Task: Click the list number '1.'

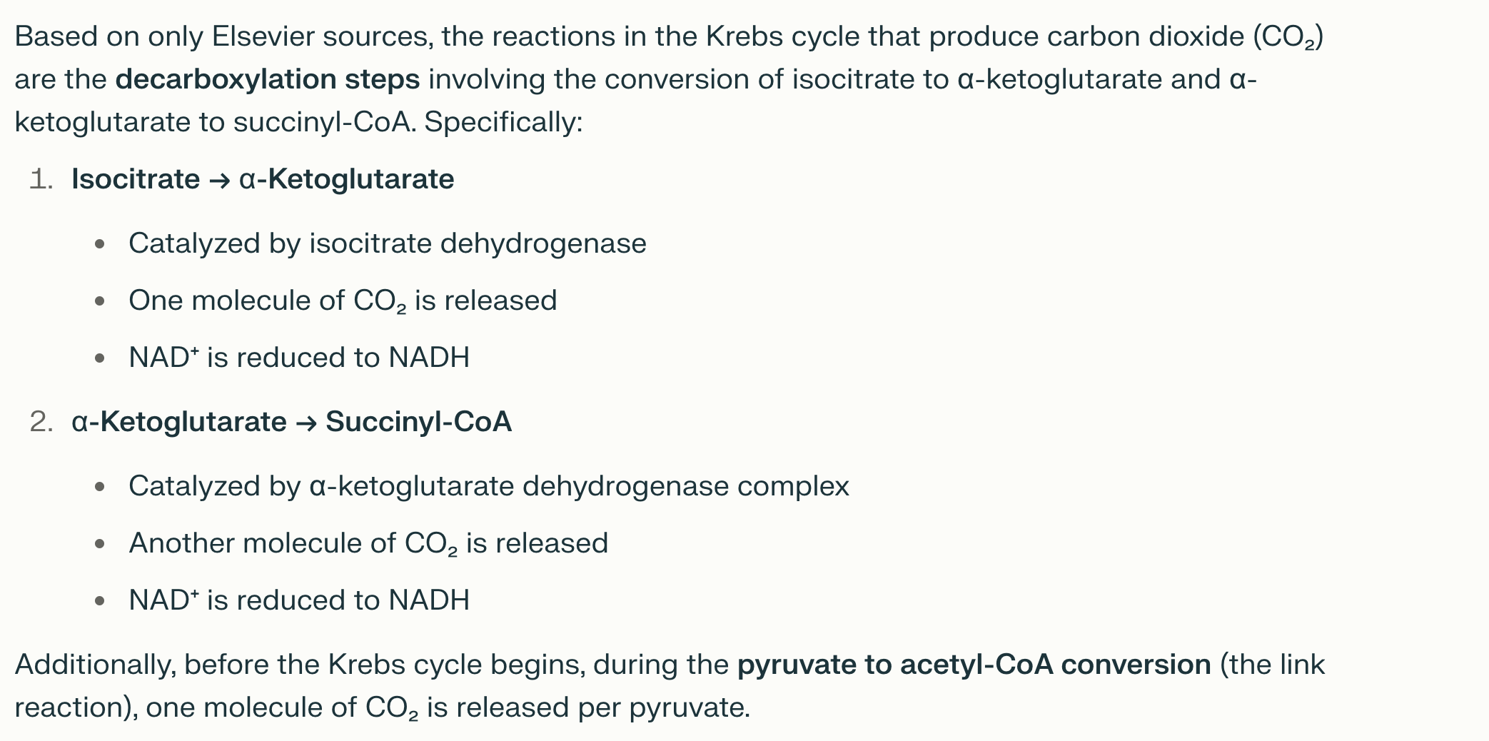Action: [41, 179]
